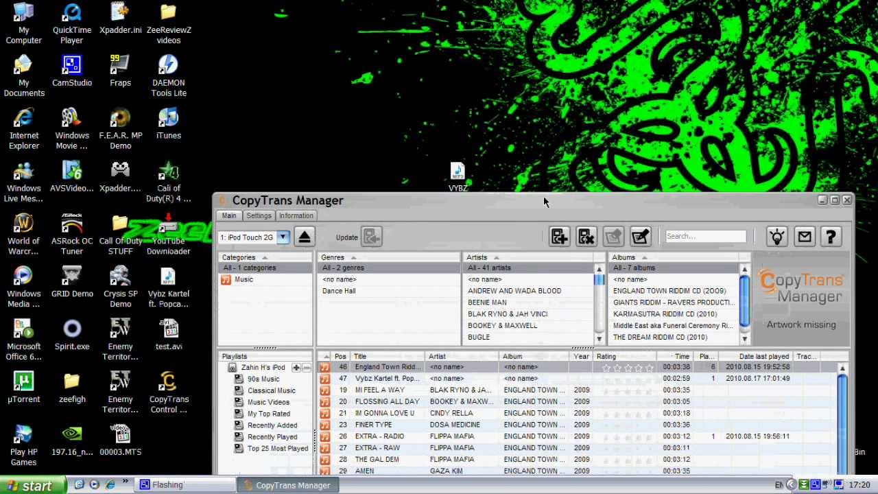
Task: Switch to the Flashing taskbar window
Action: (x=184, y=485)
